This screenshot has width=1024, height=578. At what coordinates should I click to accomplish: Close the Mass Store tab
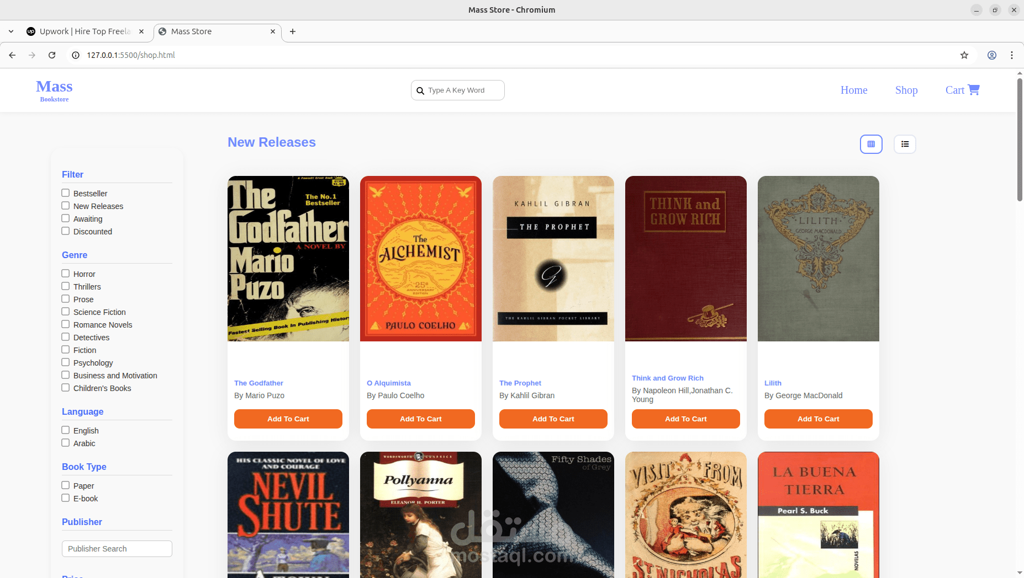click(273, 31)
